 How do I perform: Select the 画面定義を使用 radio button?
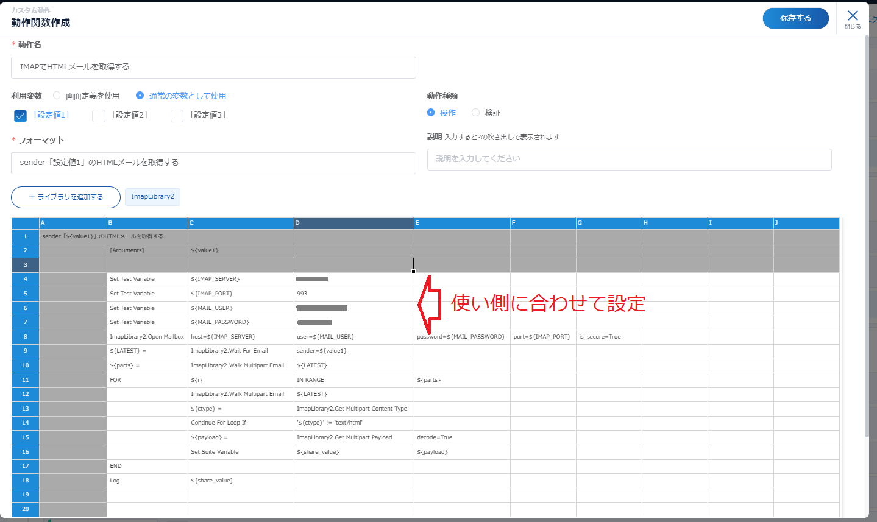point(57,96)
